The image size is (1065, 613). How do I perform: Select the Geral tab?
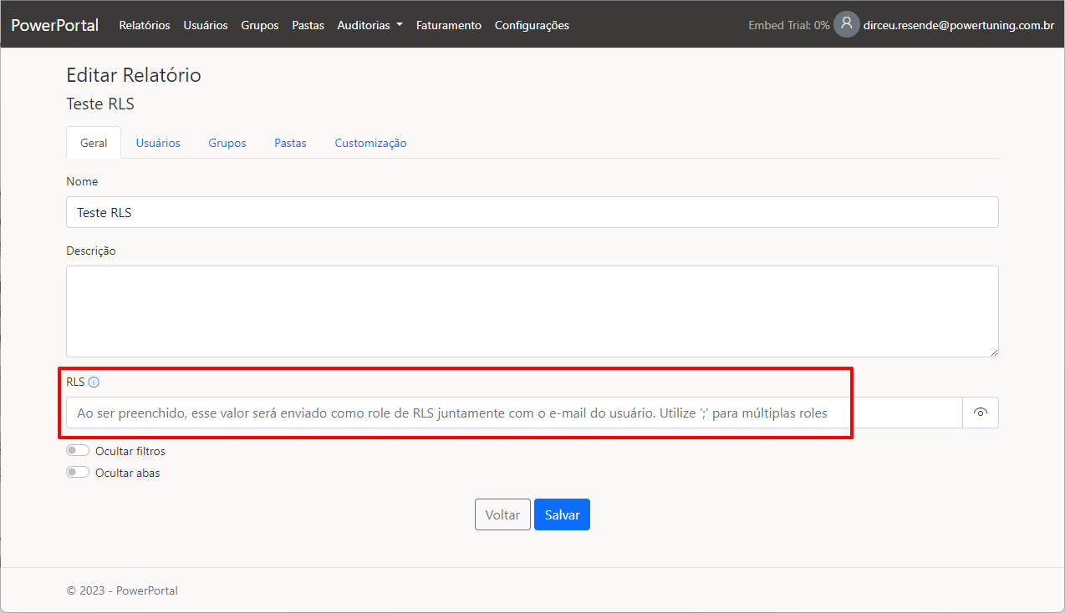tap(94, 143)
